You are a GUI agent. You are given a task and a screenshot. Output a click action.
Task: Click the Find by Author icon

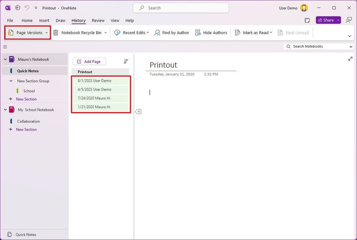tap(157, 32)
